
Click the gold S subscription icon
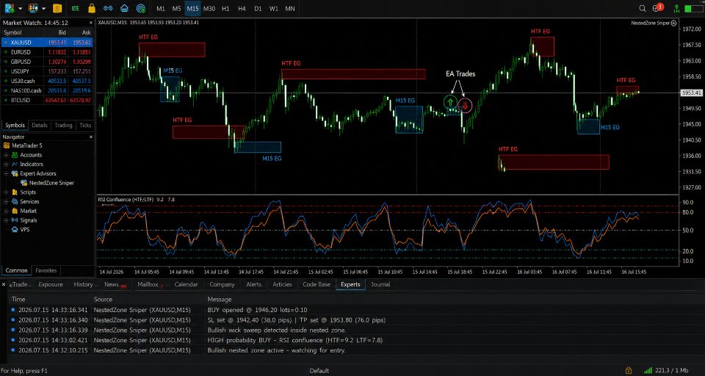coord(57,8)
